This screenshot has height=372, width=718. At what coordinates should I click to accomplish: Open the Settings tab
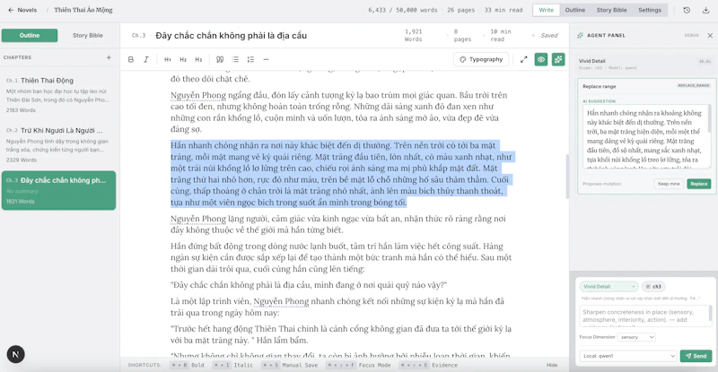650,10
